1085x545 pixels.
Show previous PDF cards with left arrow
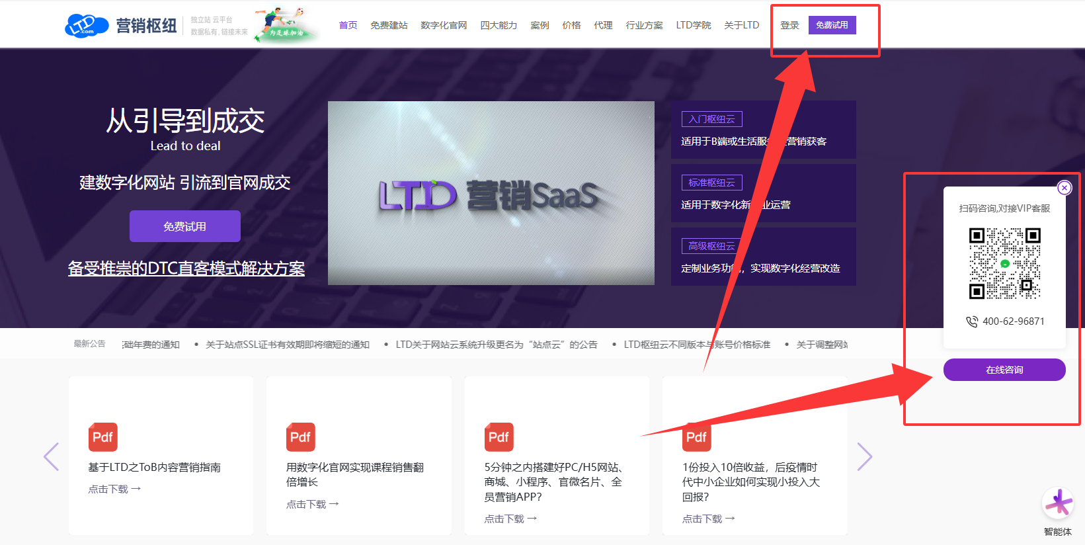(51, 456)
